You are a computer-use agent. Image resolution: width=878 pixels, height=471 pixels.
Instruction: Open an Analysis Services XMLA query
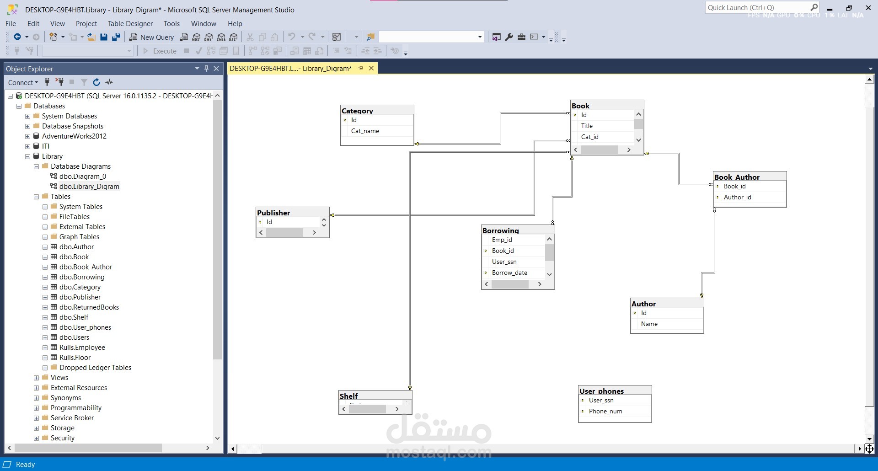point(221,37)
